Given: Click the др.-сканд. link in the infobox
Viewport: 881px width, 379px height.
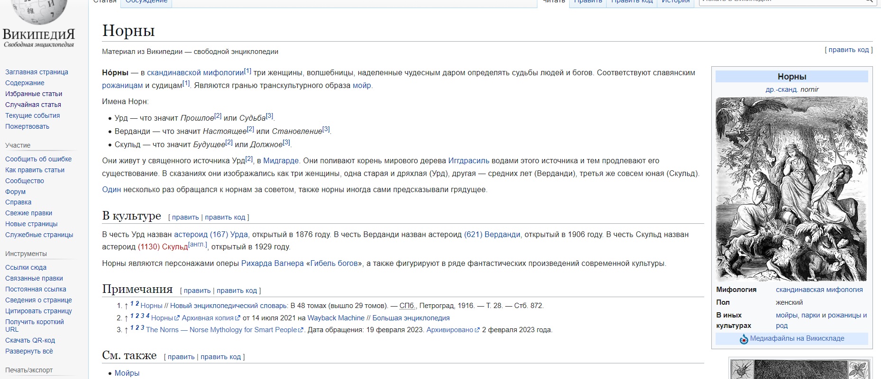Looking at the screenshot, I should coord(782,89).
